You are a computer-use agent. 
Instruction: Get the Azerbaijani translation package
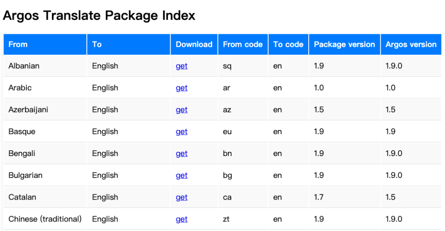click(x=181, y=110)
